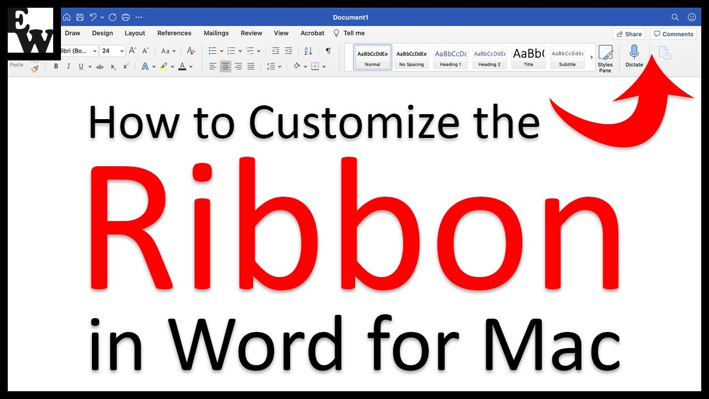The height and width of the screenshot is (399, 709).
Task: Click the Redo/Repeat circular arrow icon
Action: [x=112, y=17]
